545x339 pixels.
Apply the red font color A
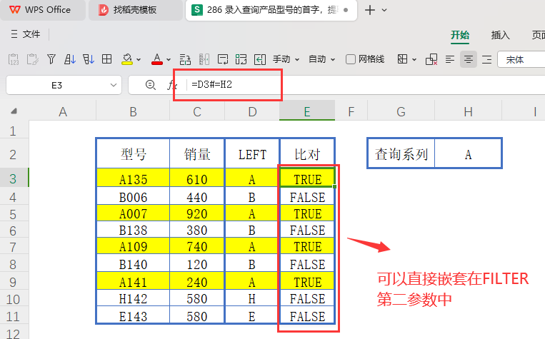click(157, 59)
